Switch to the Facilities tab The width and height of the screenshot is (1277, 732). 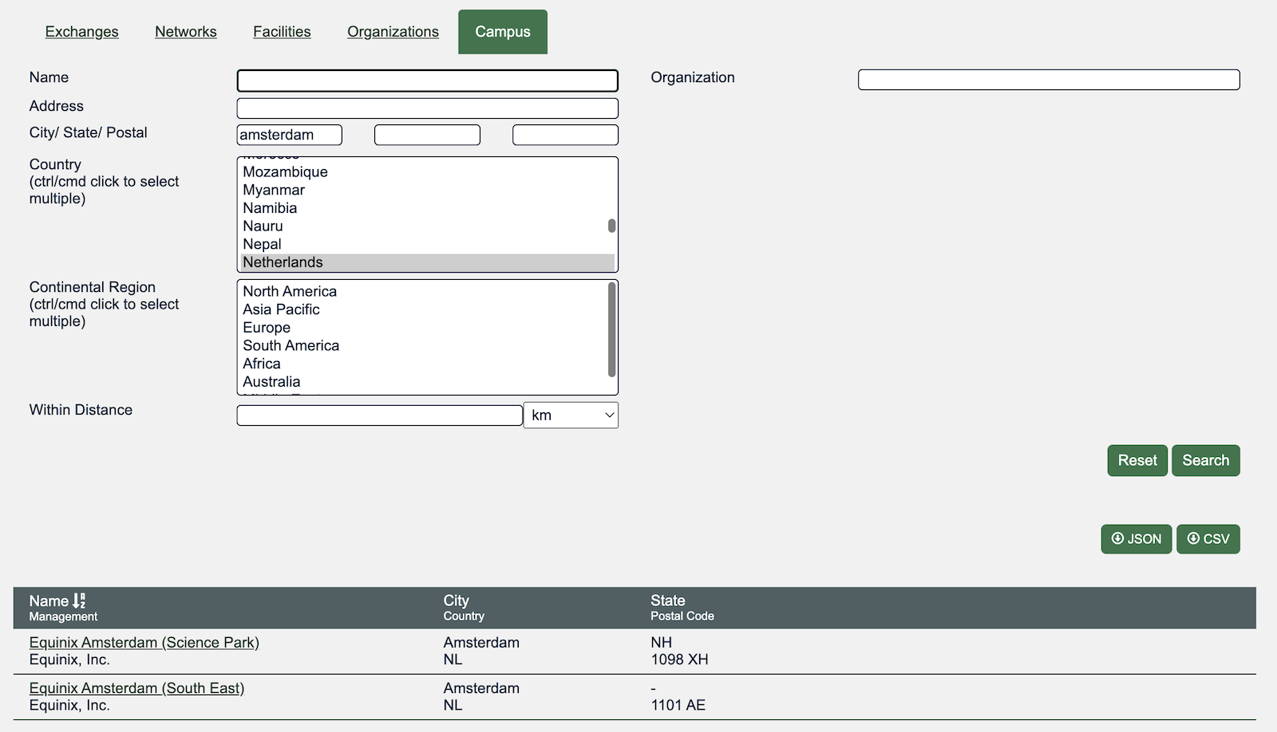click(x=282, y=32)
